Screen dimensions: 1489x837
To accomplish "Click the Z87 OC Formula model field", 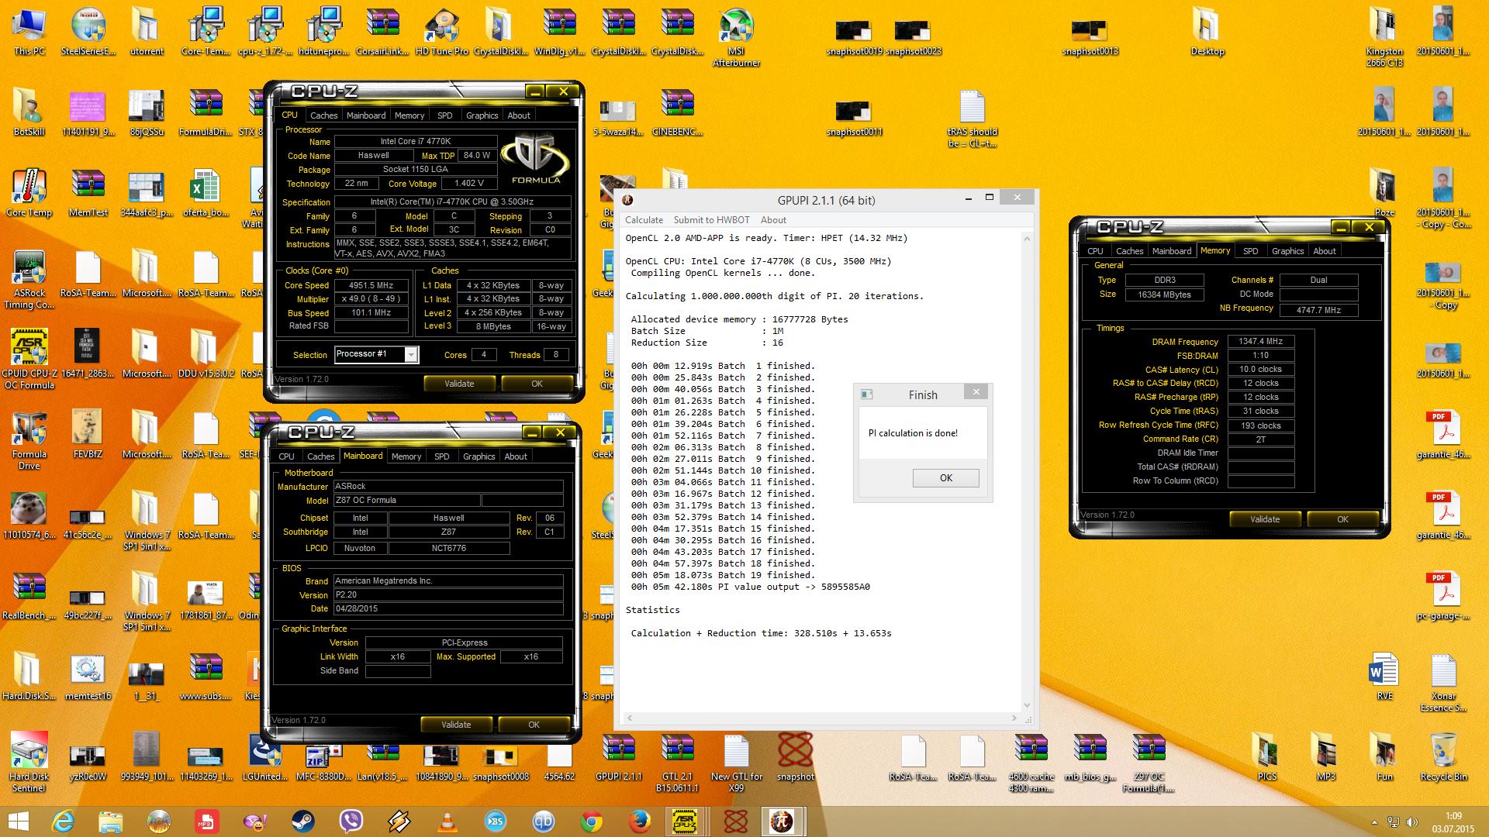I will point(406,501).
